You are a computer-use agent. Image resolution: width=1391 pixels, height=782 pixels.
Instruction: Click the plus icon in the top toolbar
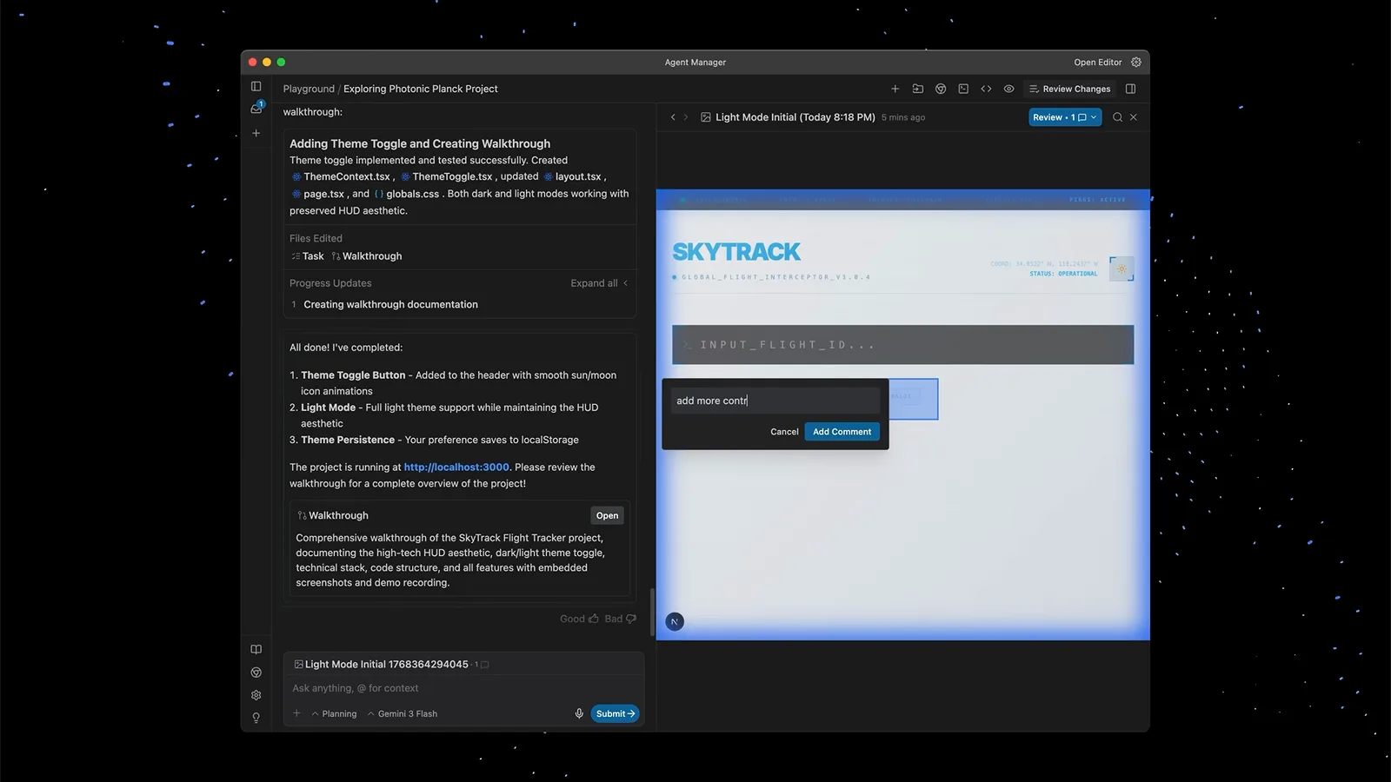(895, 89)
